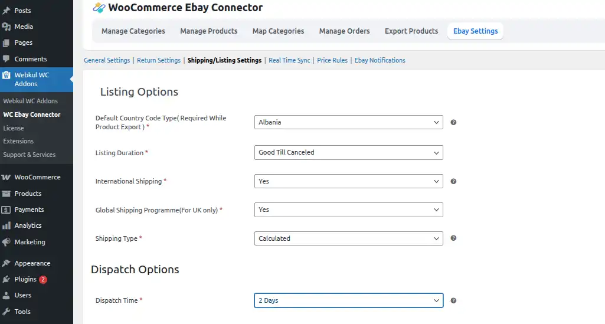
Task: Click the help icon next to International Shipping
Action: pos(453,182)
